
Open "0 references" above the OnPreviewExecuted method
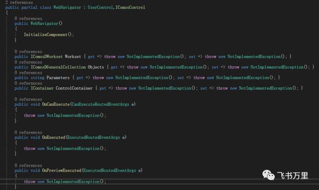[x=28, y=166]
